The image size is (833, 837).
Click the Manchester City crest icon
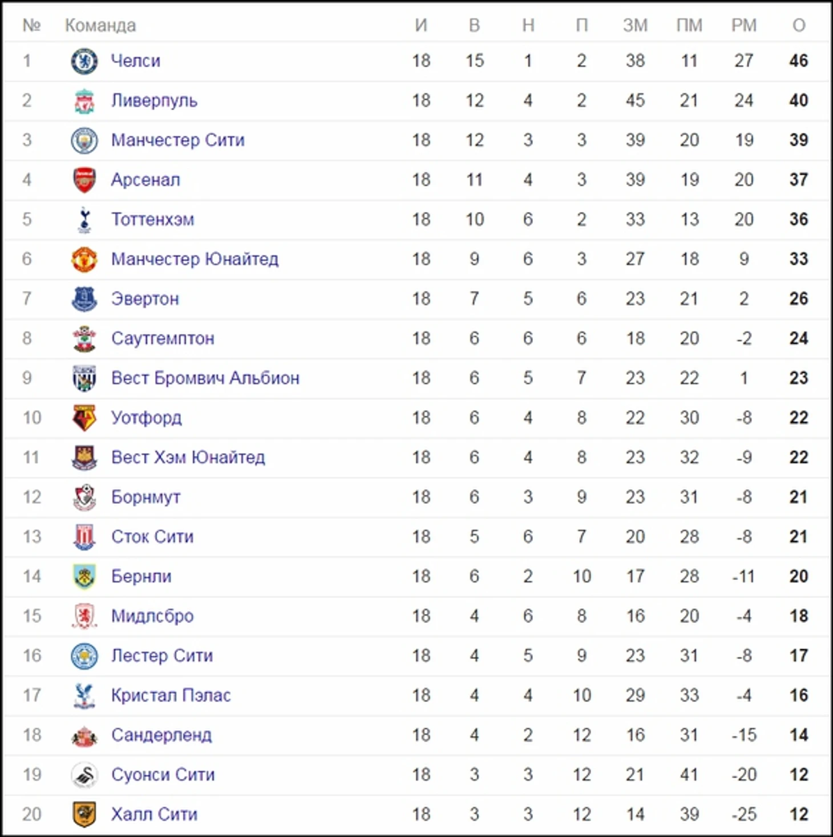pyautogui.click(x=84, y=140)
